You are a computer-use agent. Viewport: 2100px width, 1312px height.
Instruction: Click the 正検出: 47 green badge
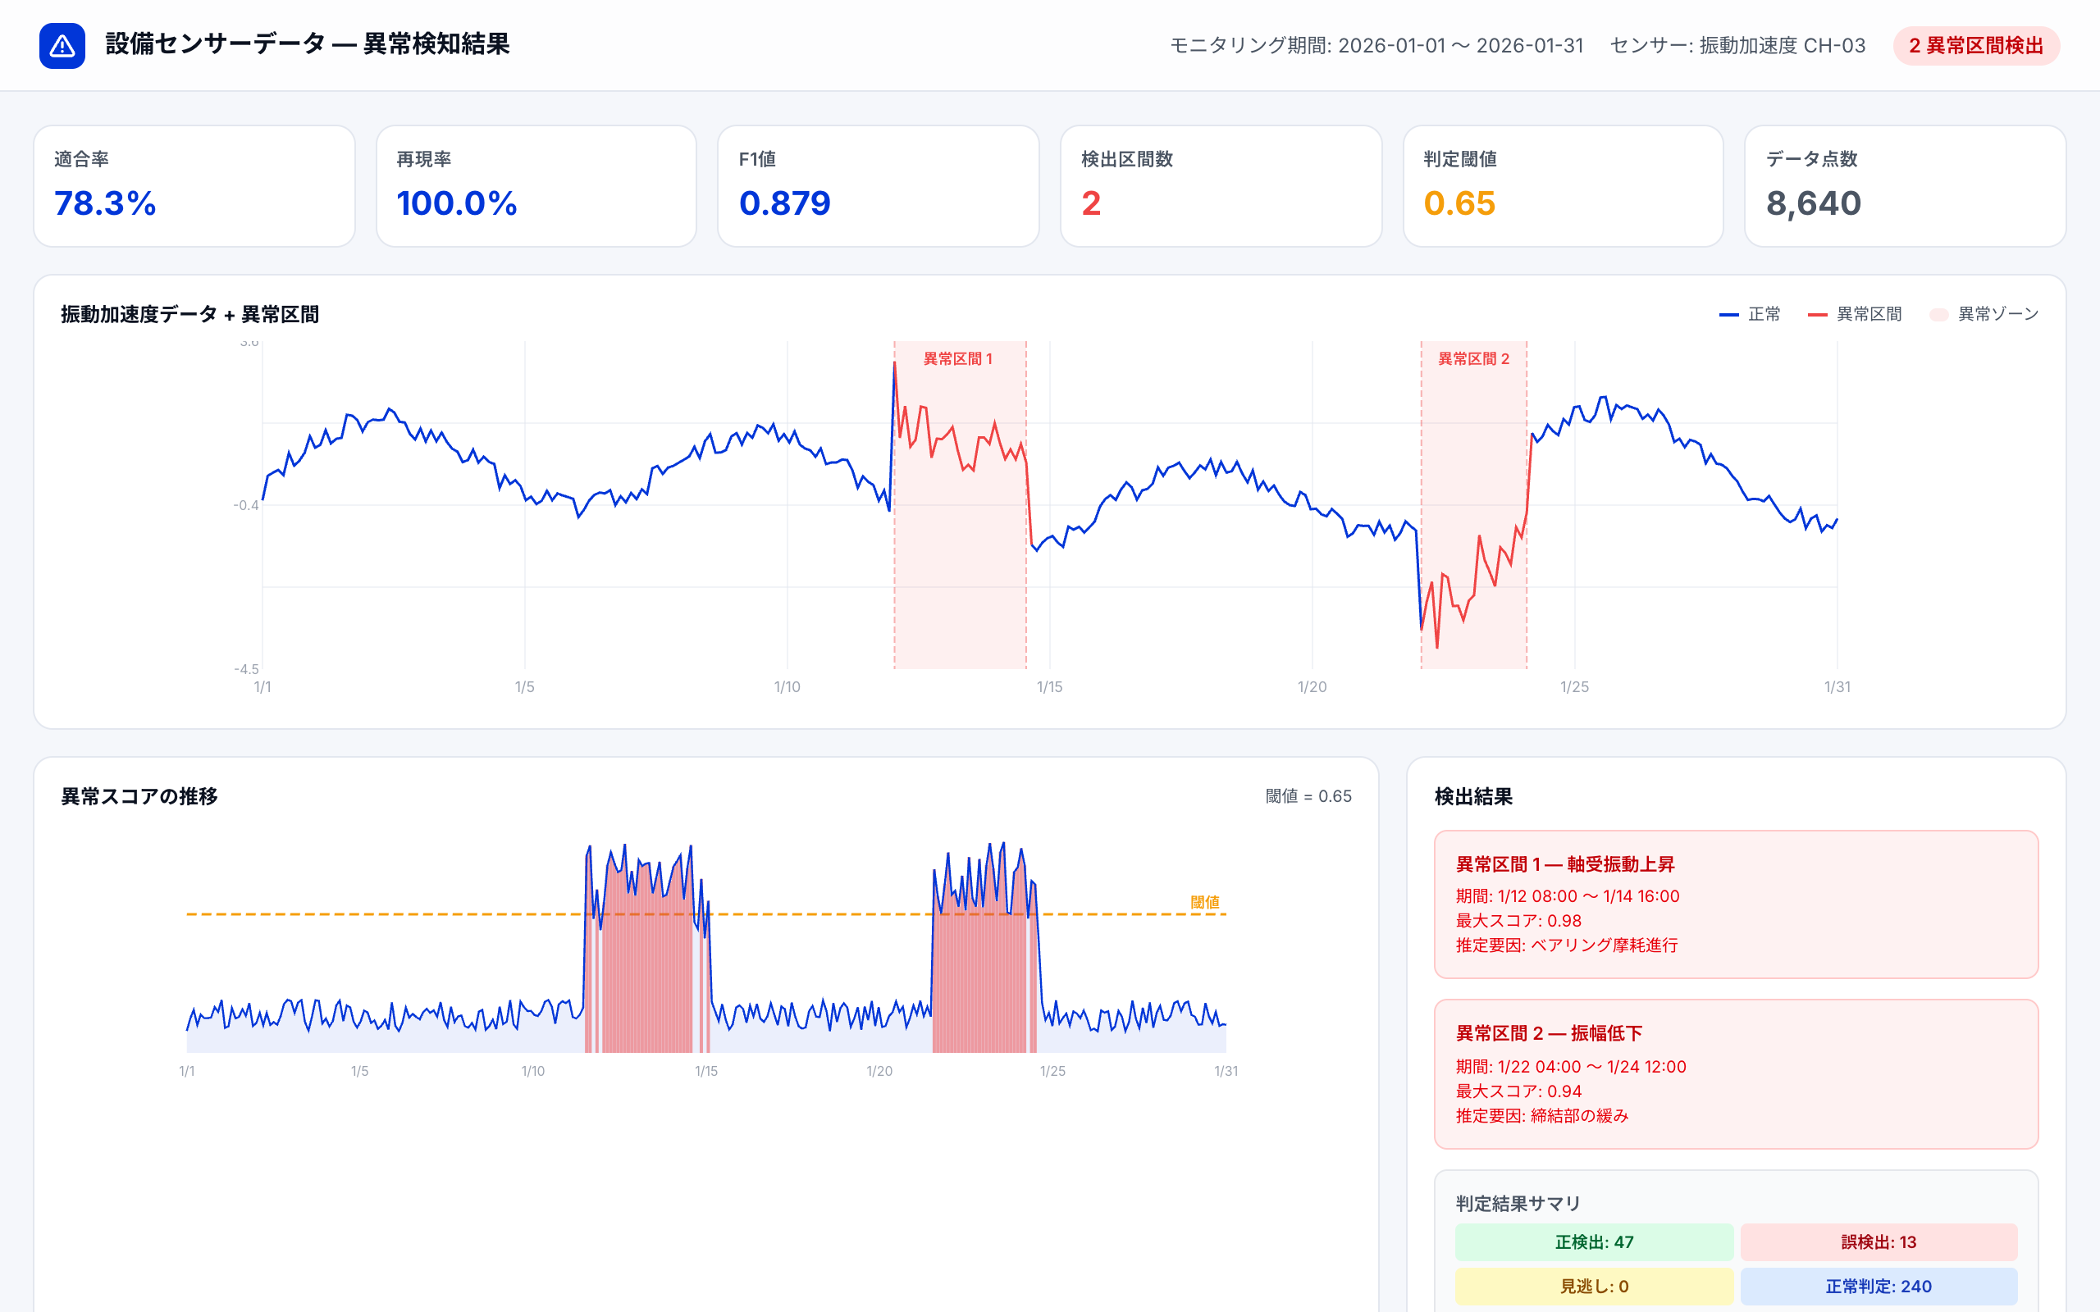coord(1593,1241)
